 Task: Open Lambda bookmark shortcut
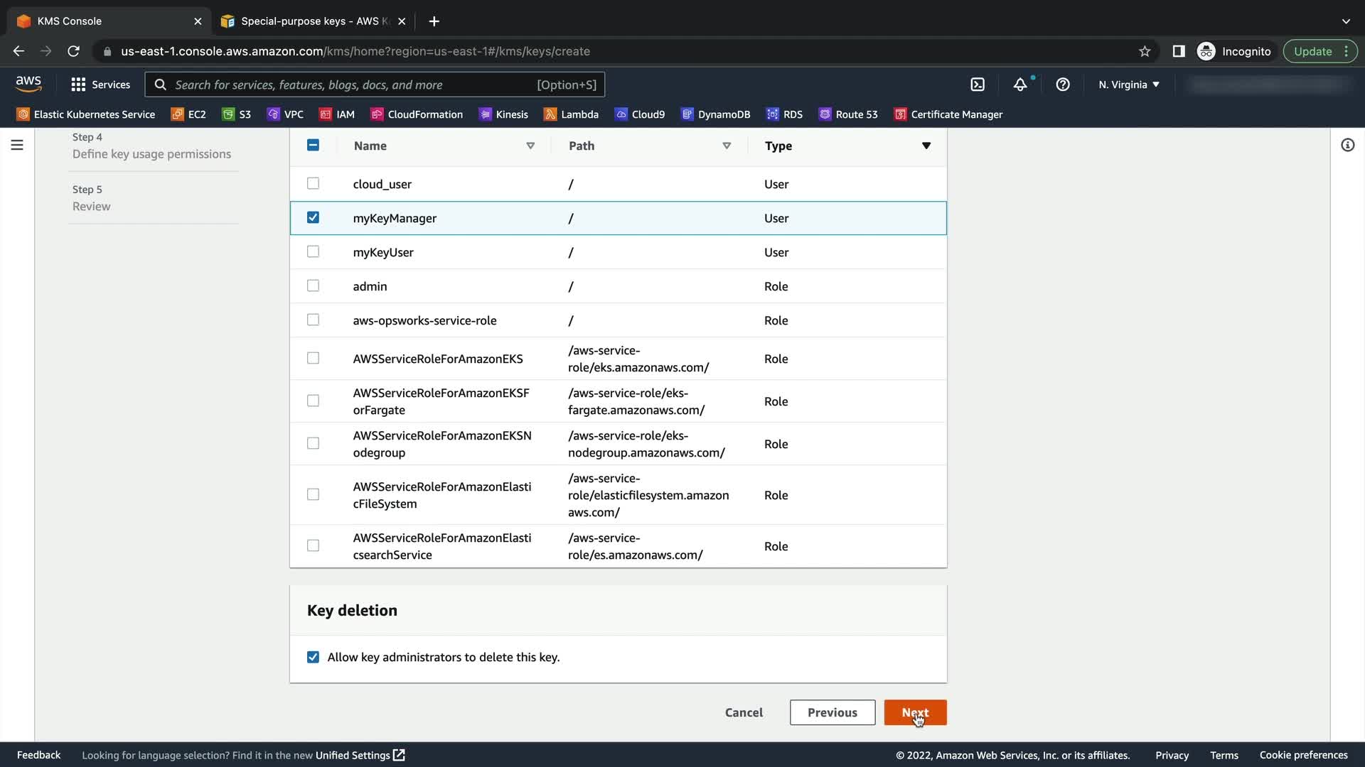pyautogui.click(x=571, y=114)
